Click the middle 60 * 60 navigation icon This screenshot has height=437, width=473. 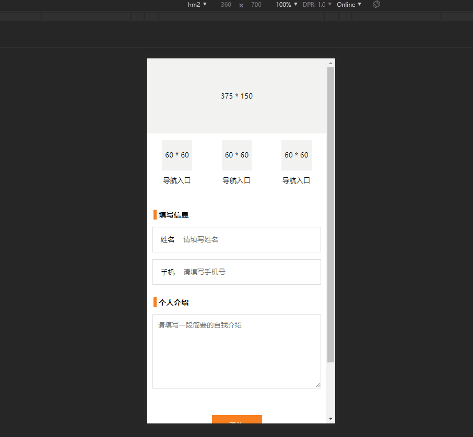click(237, 155)
